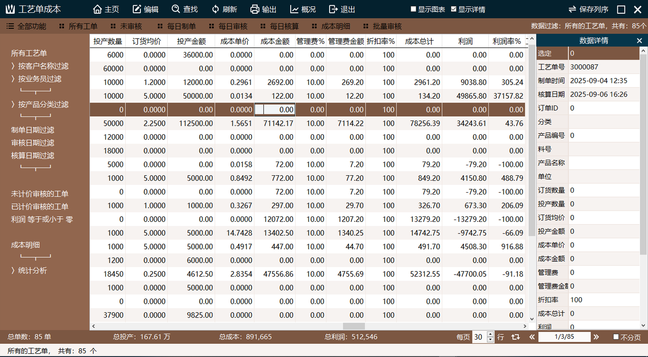Close the 数据详情 panel
The image size is (648, 357).
click(640, 41)
